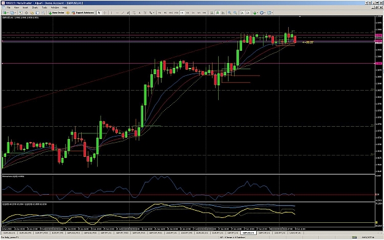Open the Periods clock icon
The image size is (384, 240).
[261, 13]
